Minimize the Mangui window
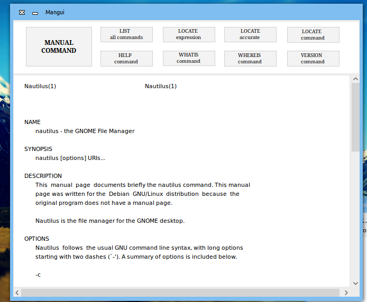This screenshot has height=302, width=367. tap(35, 13)
